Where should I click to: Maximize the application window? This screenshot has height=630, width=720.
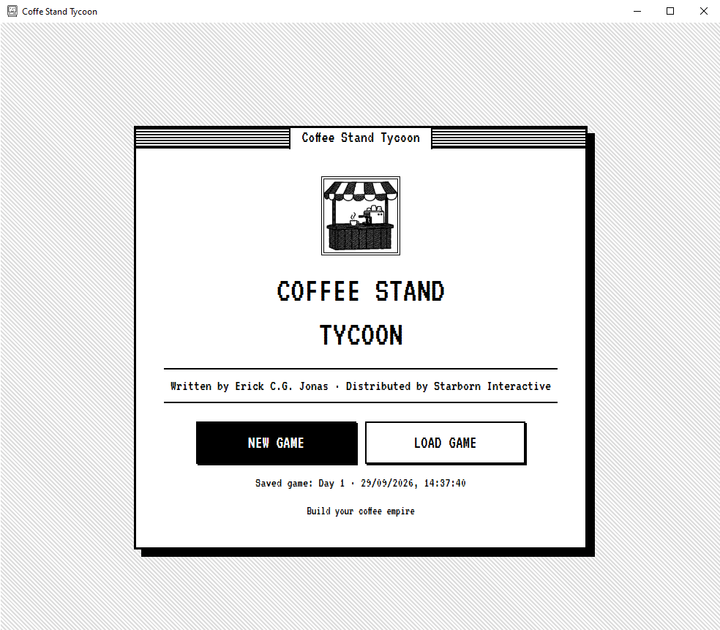[670, 11]
